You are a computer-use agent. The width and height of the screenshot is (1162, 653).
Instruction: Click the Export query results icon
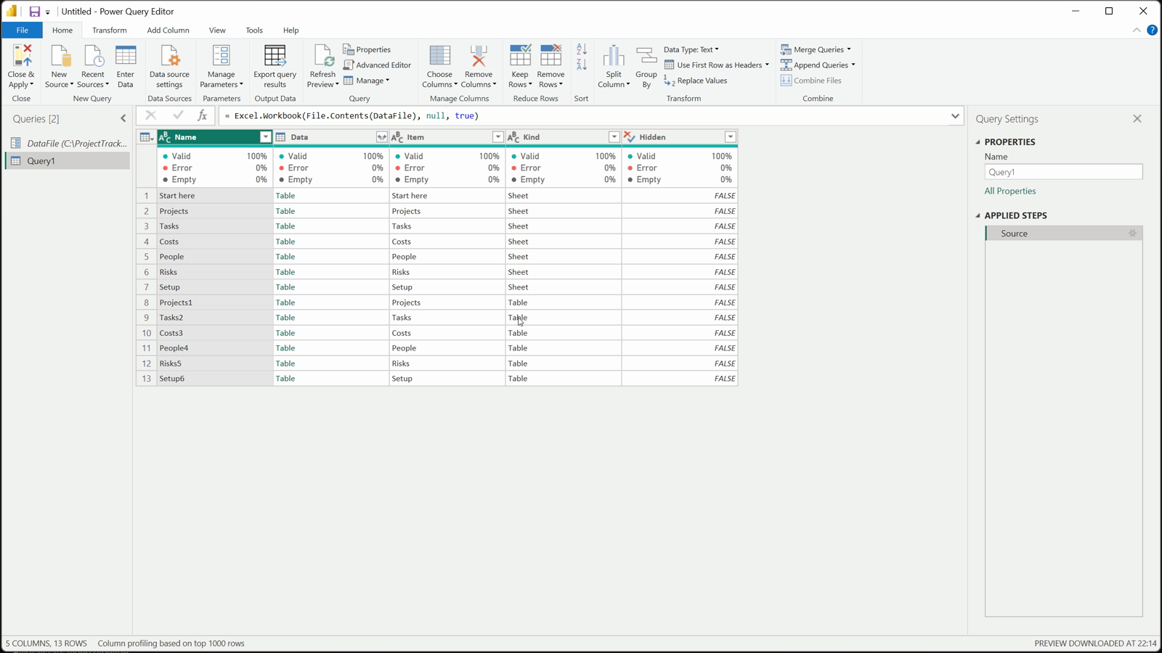click(275, 57)
